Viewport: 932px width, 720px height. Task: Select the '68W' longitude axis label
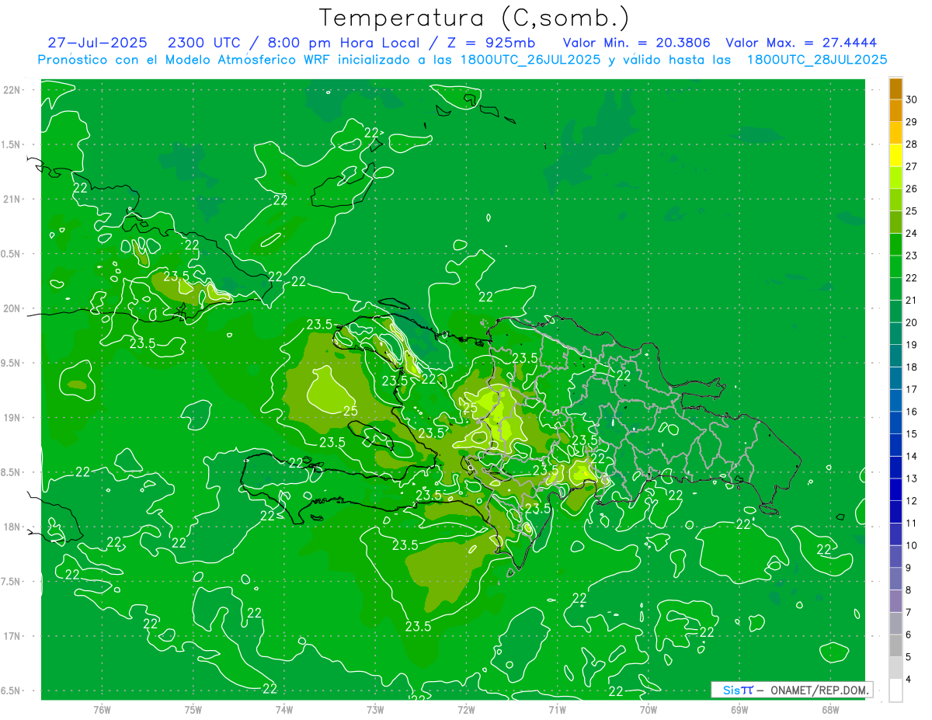point(830,710)
